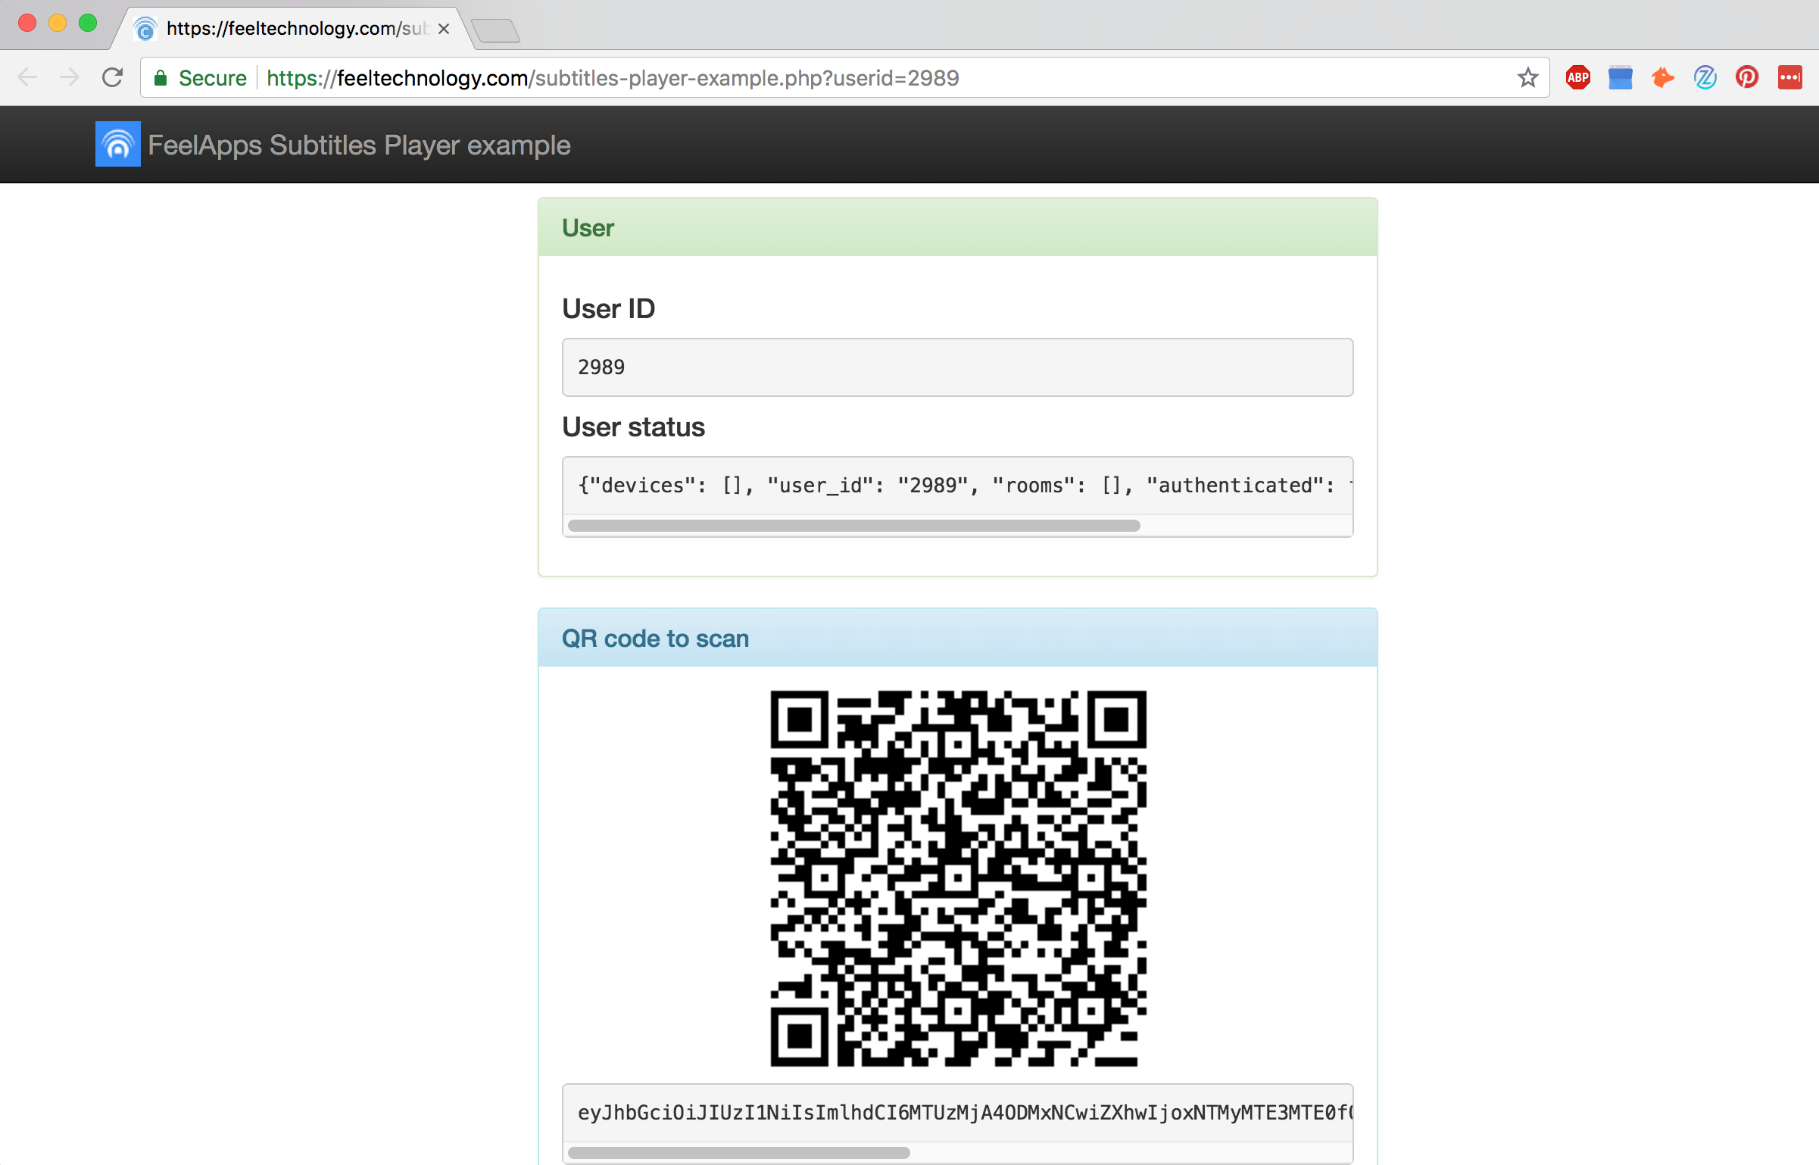Click the User status horizontal scrollbar

pos(853,526)
